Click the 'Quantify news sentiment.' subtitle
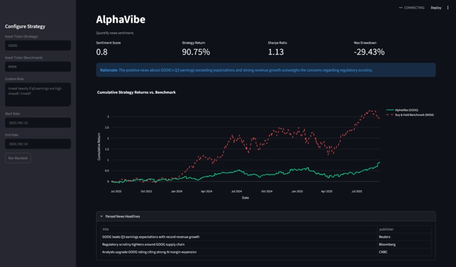 [x=115, y=33]
